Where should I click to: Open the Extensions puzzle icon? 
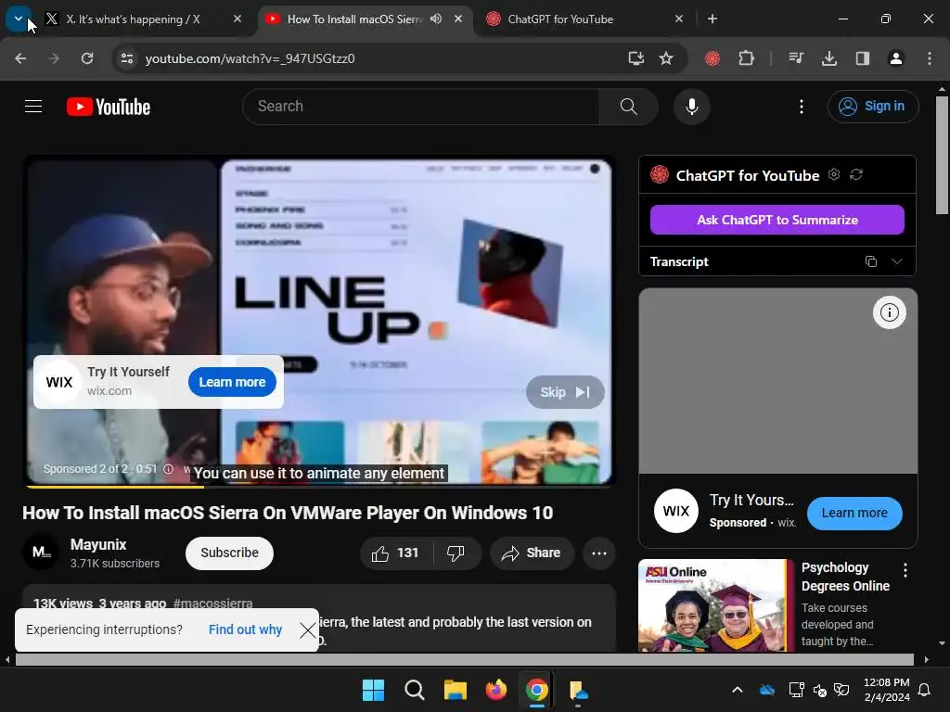pyautogui.click(x=747, y=58)
